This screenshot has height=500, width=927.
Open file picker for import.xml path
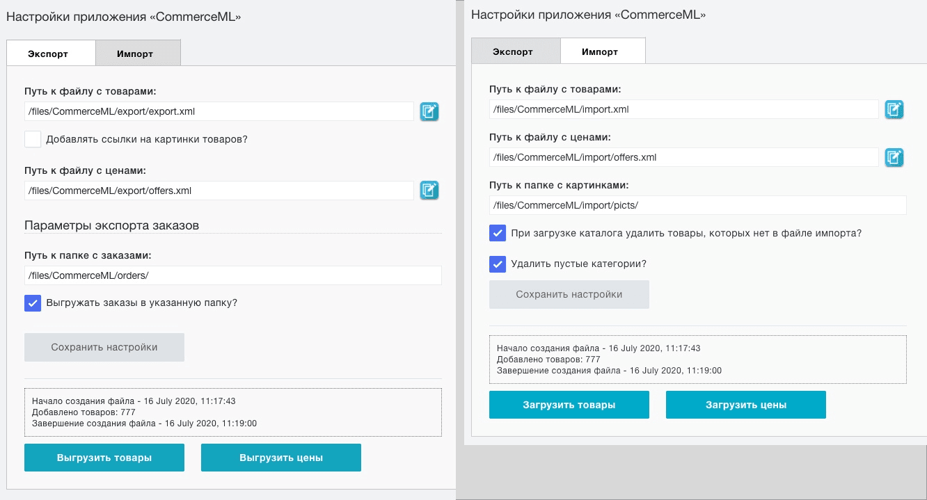click(894, 109)
